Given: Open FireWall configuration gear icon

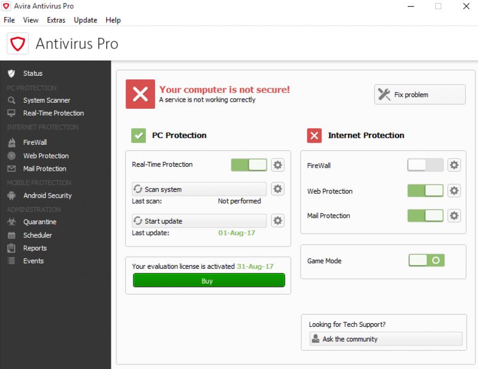Looking at the screenshot, I should click(454, 165).
